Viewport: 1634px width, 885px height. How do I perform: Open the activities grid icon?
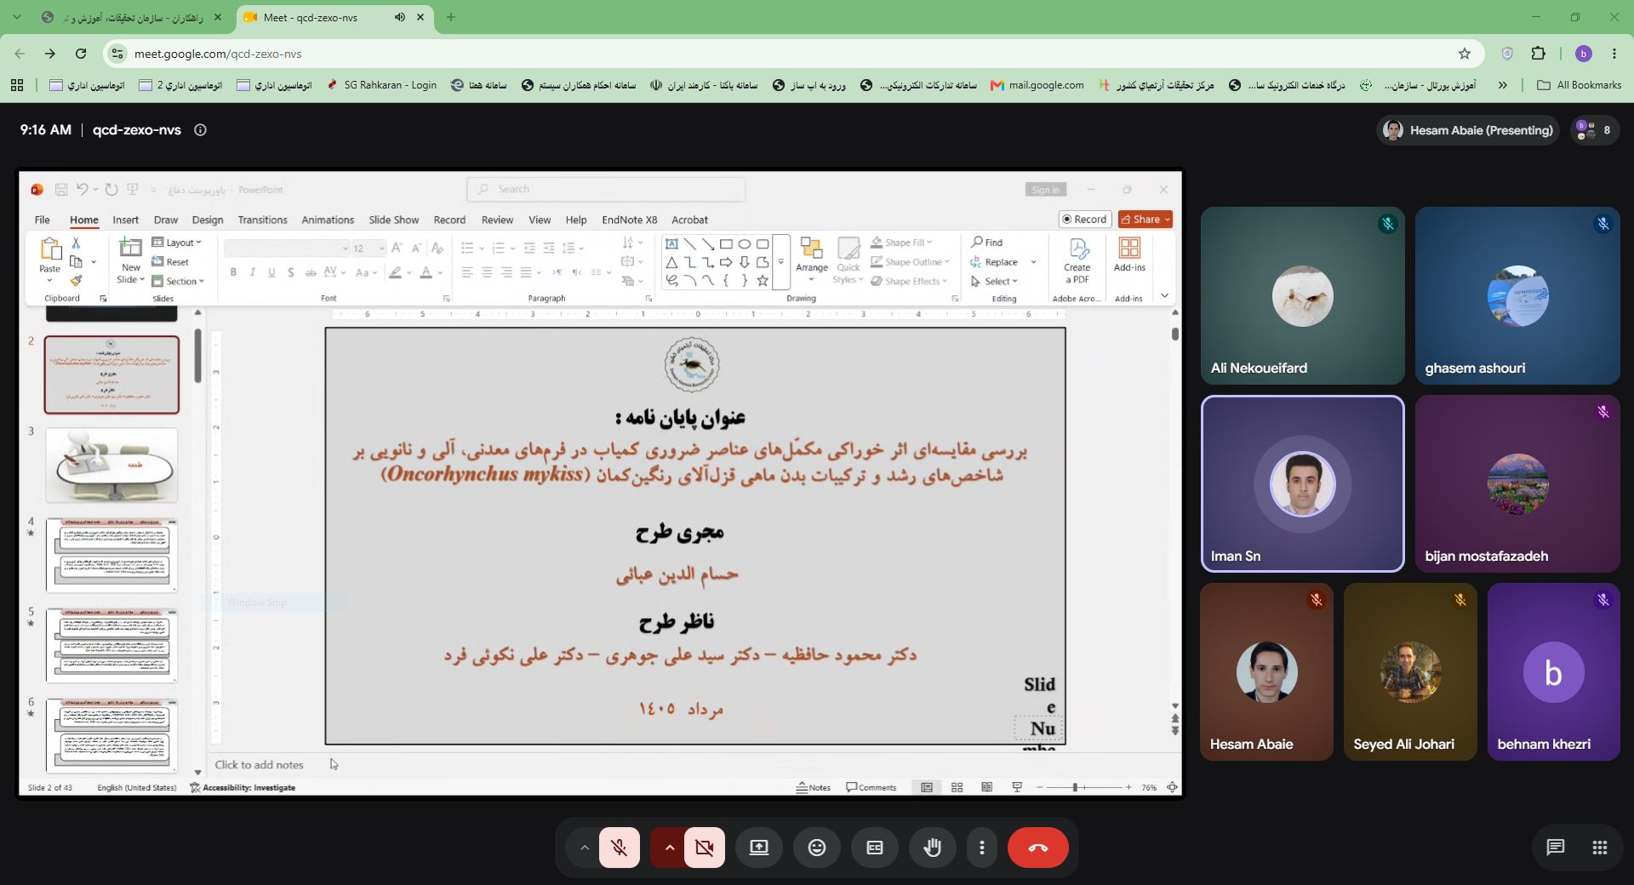[x=1599, y=848]
